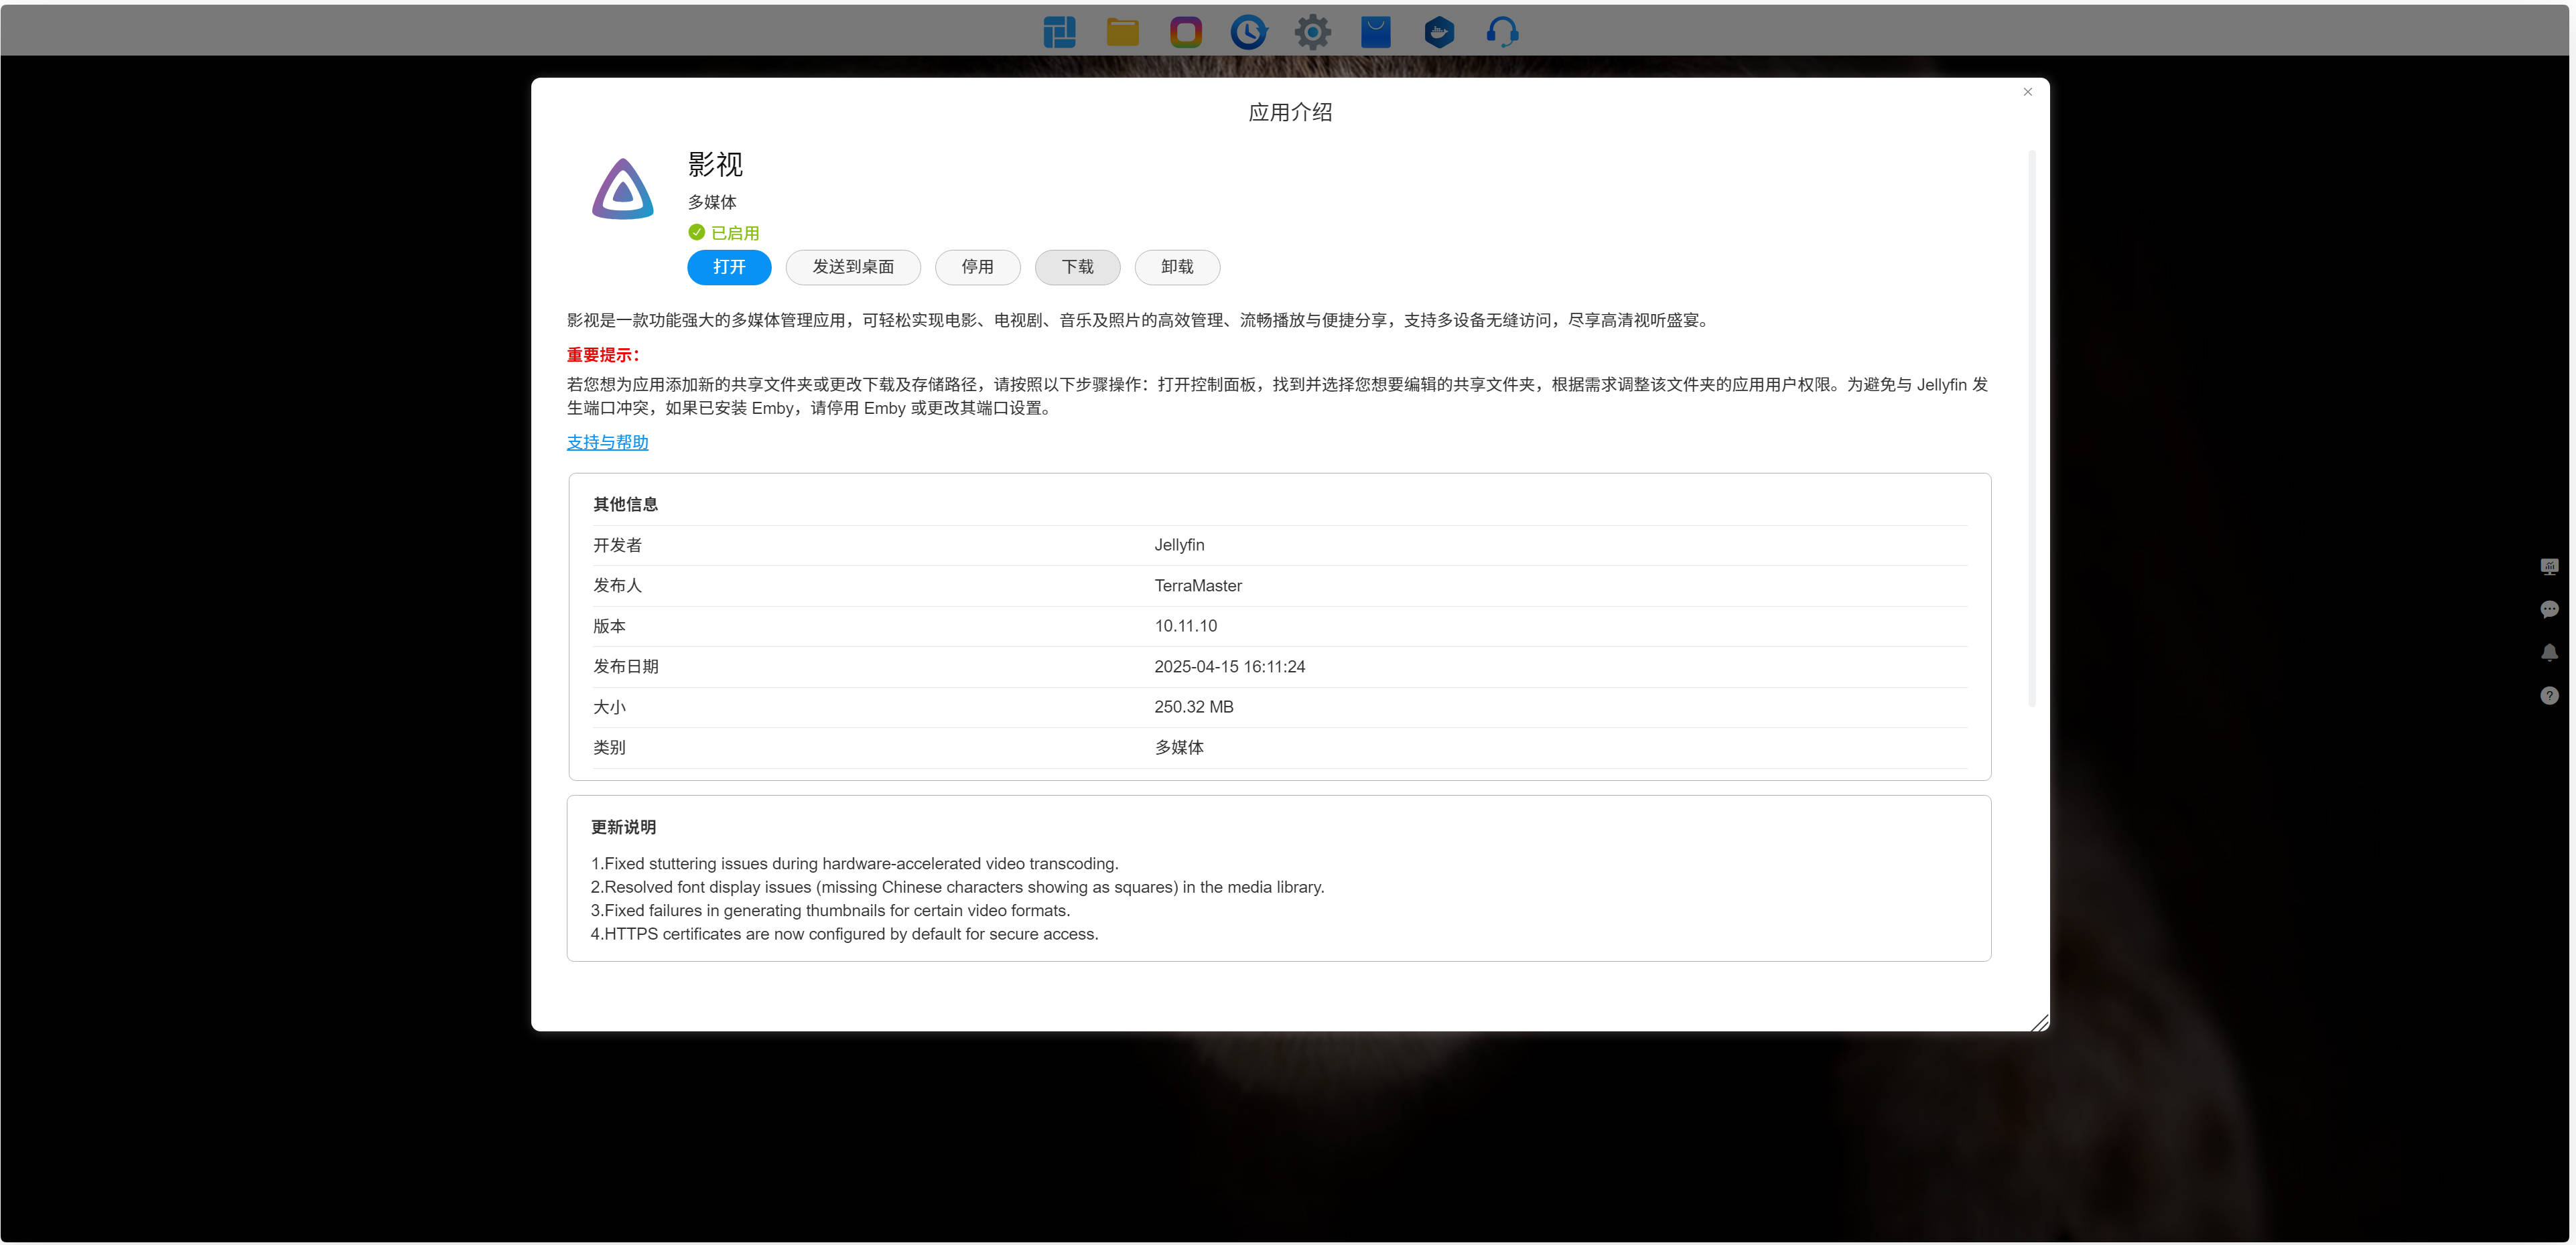Open the File Manager folder icon
The height and width of the screenshot is (1245, 2576).
tap(1122, 32)
